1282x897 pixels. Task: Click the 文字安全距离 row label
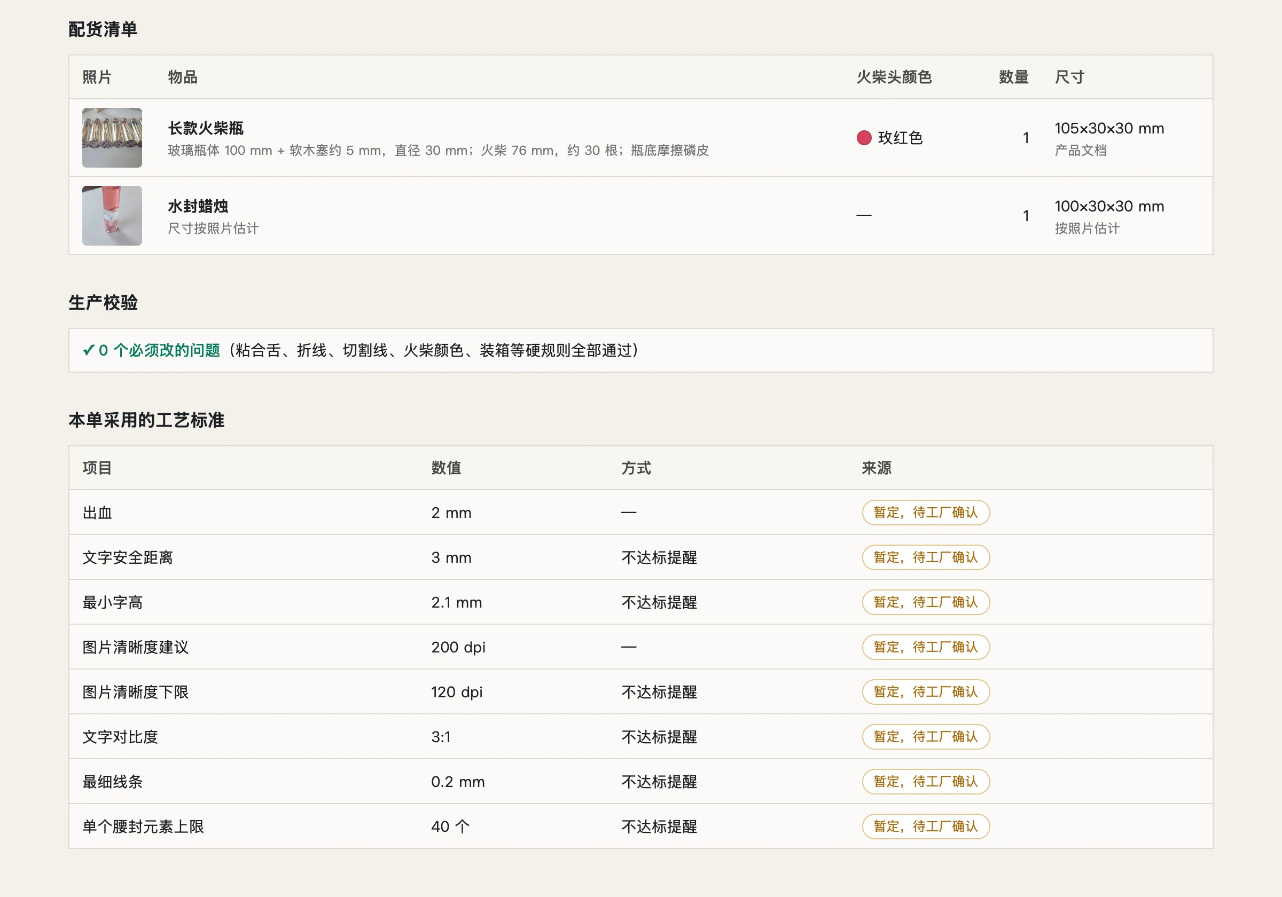[x=127, y=557]
